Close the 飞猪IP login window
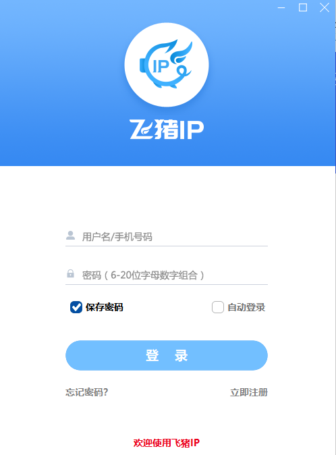This screenshot has width=336, height=455. [325, 7]
